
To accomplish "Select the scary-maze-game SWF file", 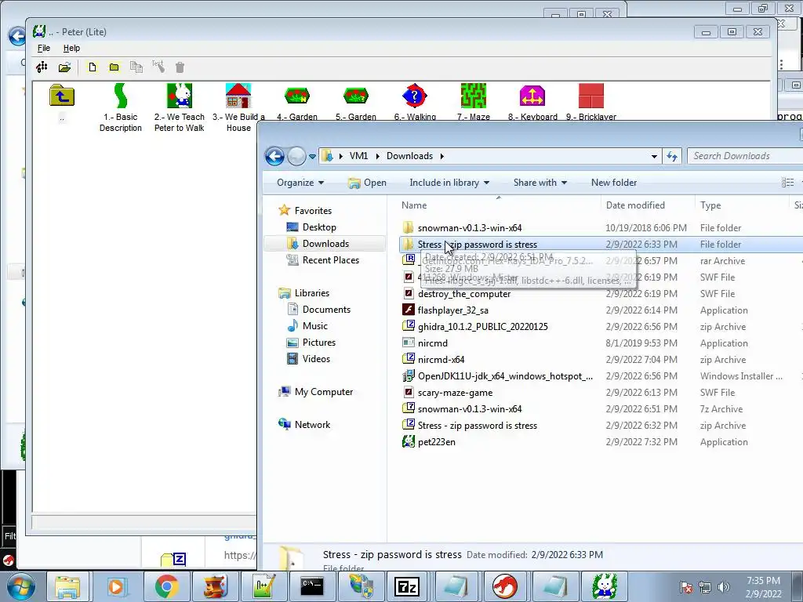I will point(455,393).
